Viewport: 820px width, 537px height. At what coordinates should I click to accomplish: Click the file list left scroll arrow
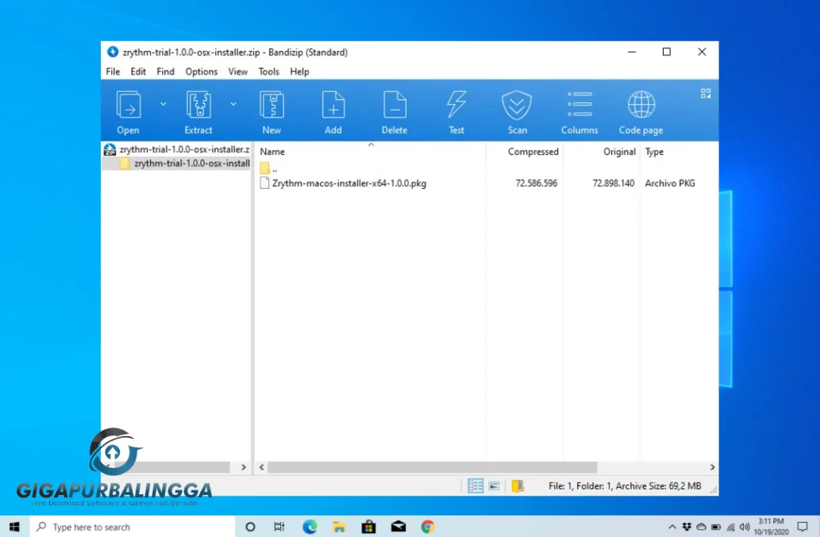261,467
